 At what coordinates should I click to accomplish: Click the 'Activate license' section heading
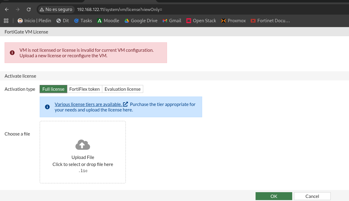(20, 76)
